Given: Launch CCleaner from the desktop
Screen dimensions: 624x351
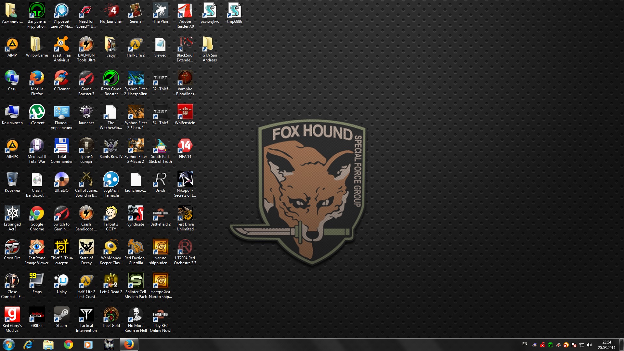Looking at the screenshot, I should click(x=61, y=81).
